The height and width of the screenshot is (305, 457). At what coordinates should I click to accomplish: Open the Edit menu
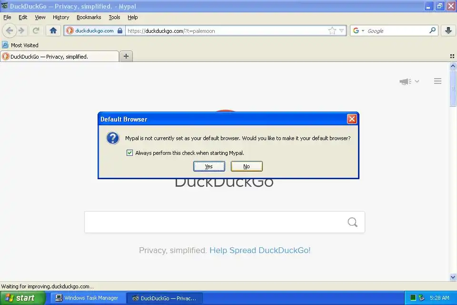[23, 17]
